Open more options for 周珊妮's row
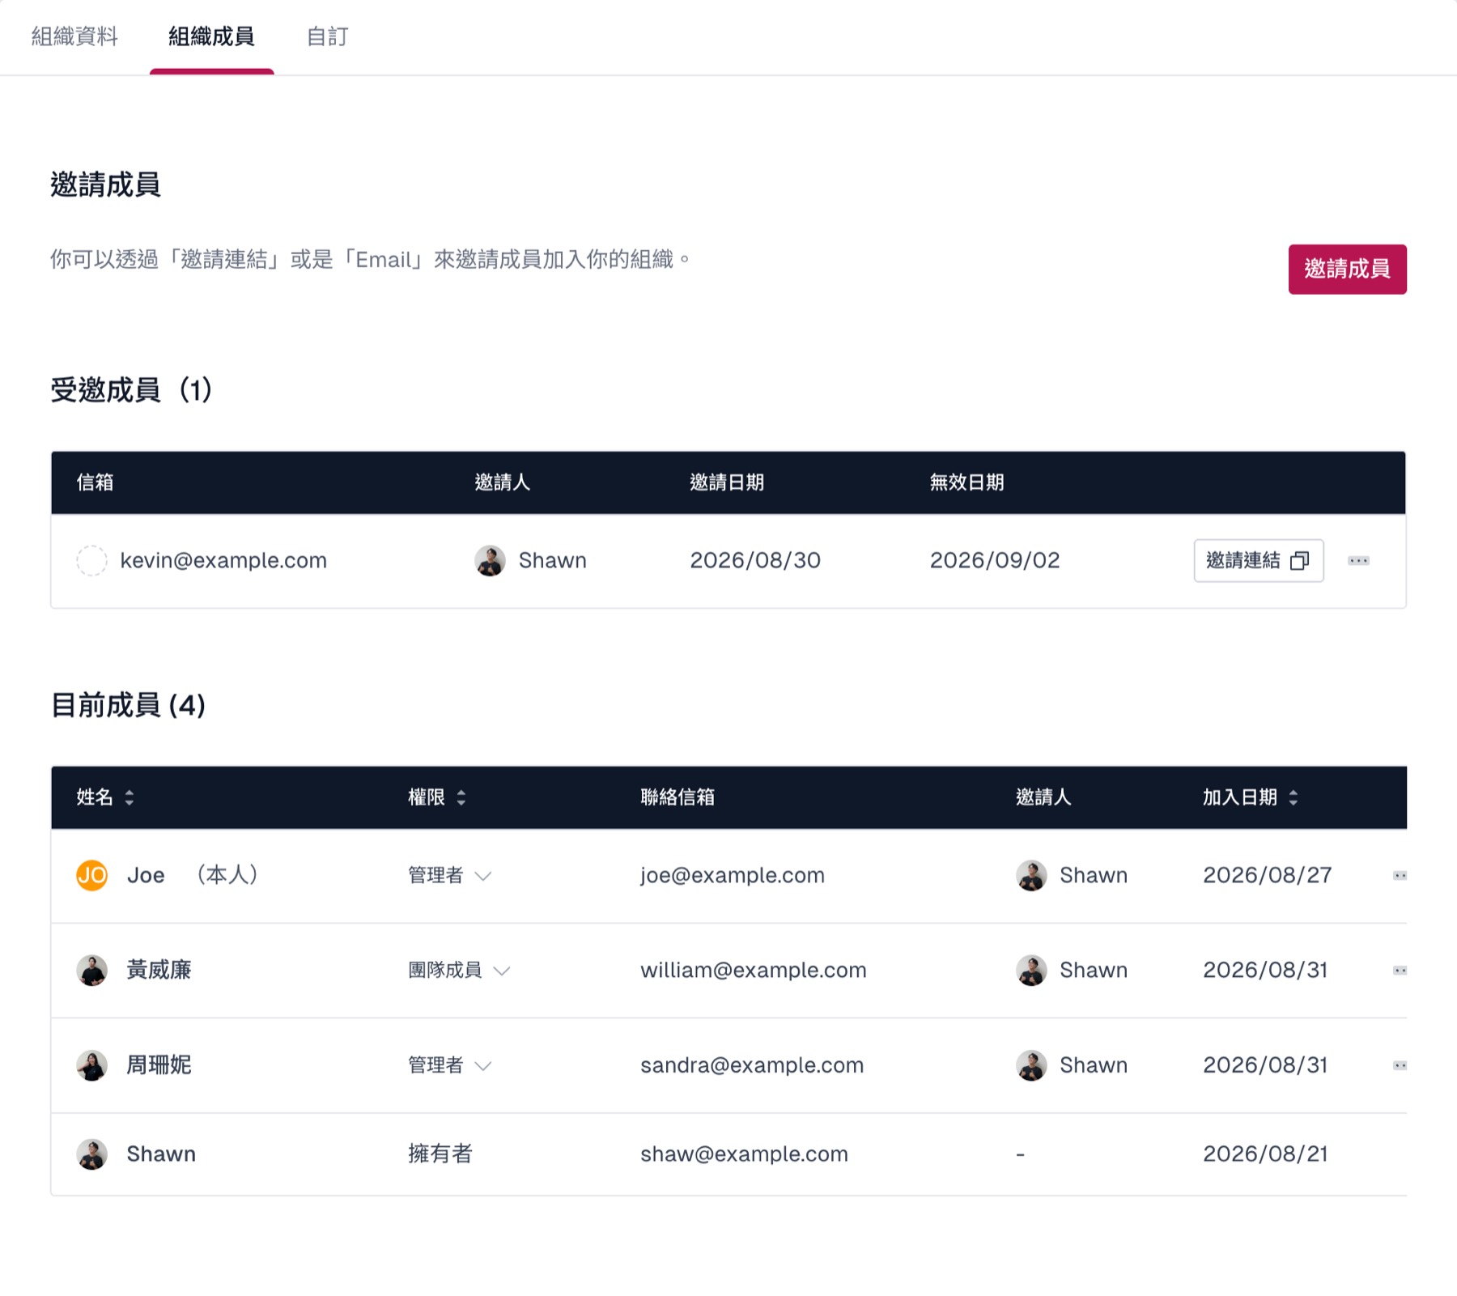This screenshot has height=1296, width=1457. coord(1400,1065)
